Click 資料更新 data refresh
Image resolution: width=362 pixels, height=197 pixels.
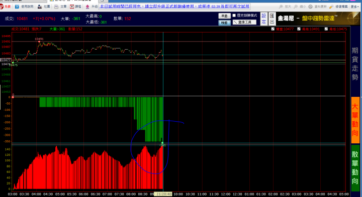coord(318,7)
